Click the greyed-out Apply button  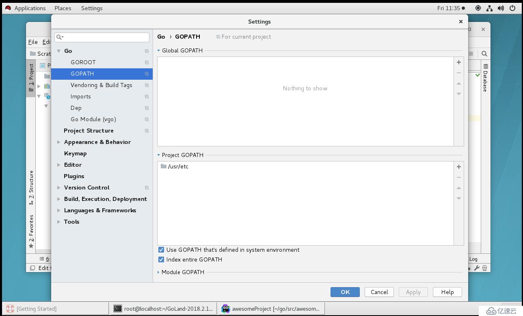pyautogui.click(x=413, y=292)
